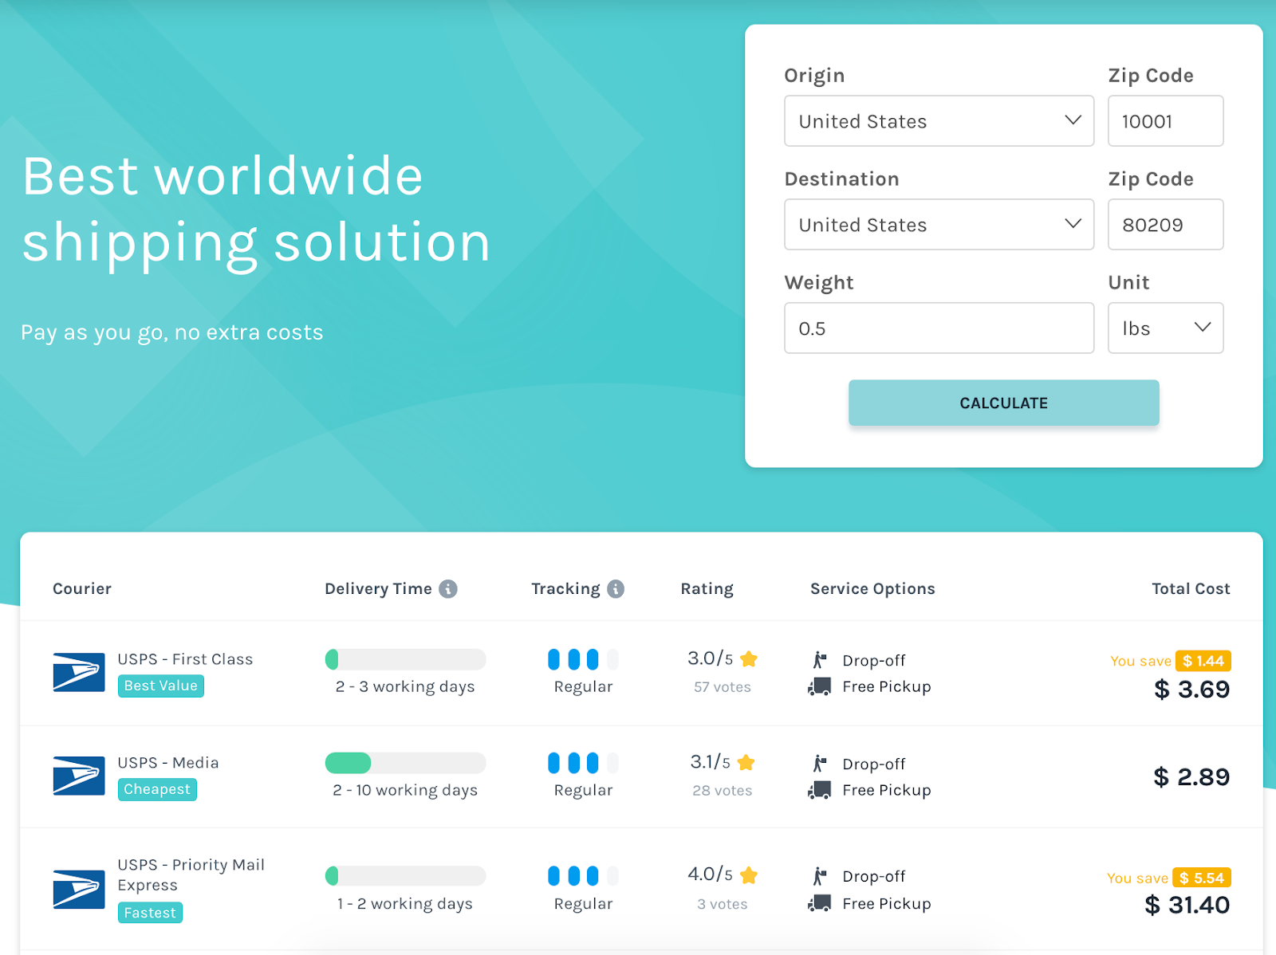Click the Rating column header
The height and width of the screenshot is (955, 1276).
[x=707, y=589]
